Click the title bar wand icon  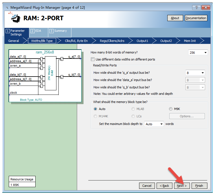coord(7,8)
